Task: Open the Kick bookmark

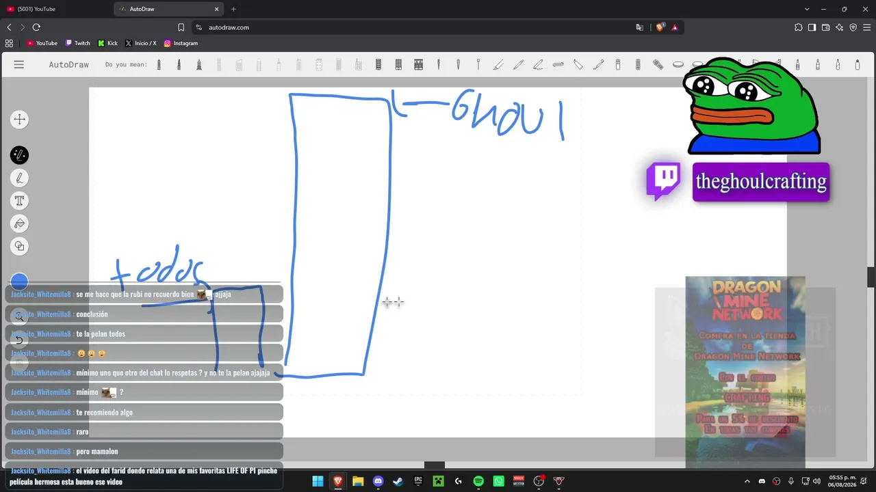Action: pos(107,43)
